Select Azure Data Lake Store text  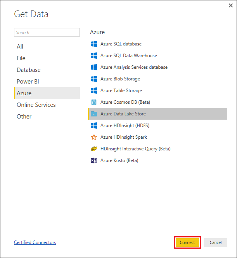pyautogui.click(x=123, y=114)
